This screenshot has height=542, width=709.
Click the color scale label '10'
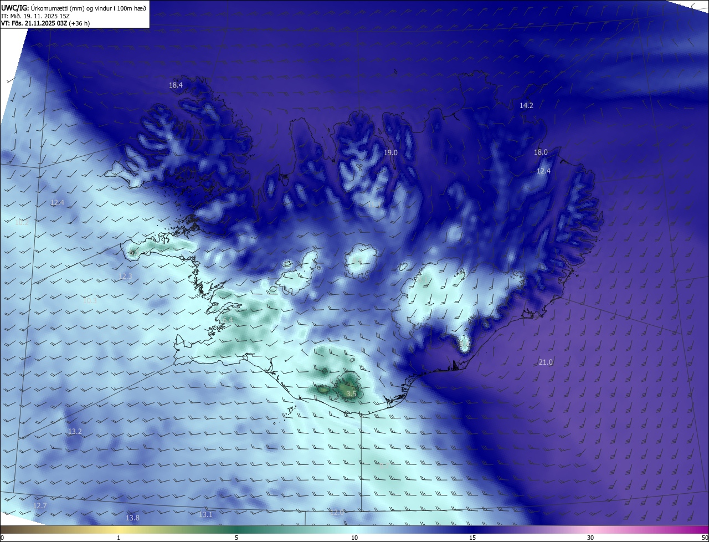click(x=354, y=538)
